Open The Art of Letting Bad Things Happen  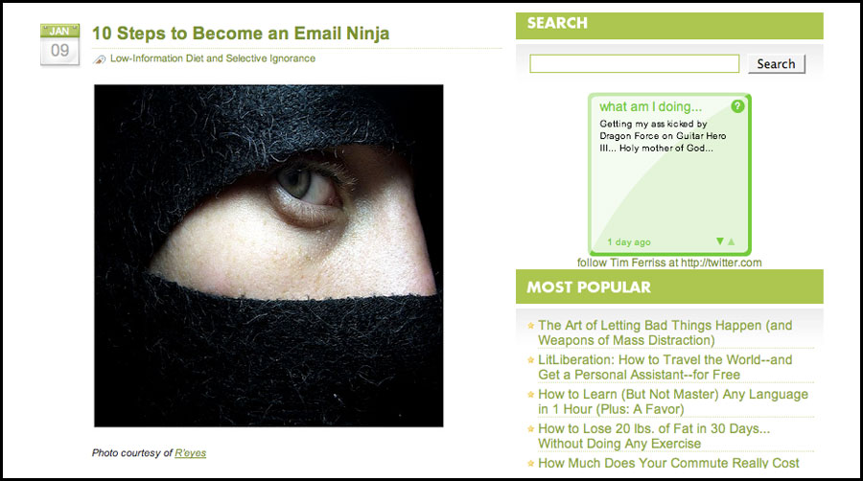[665, 332]
